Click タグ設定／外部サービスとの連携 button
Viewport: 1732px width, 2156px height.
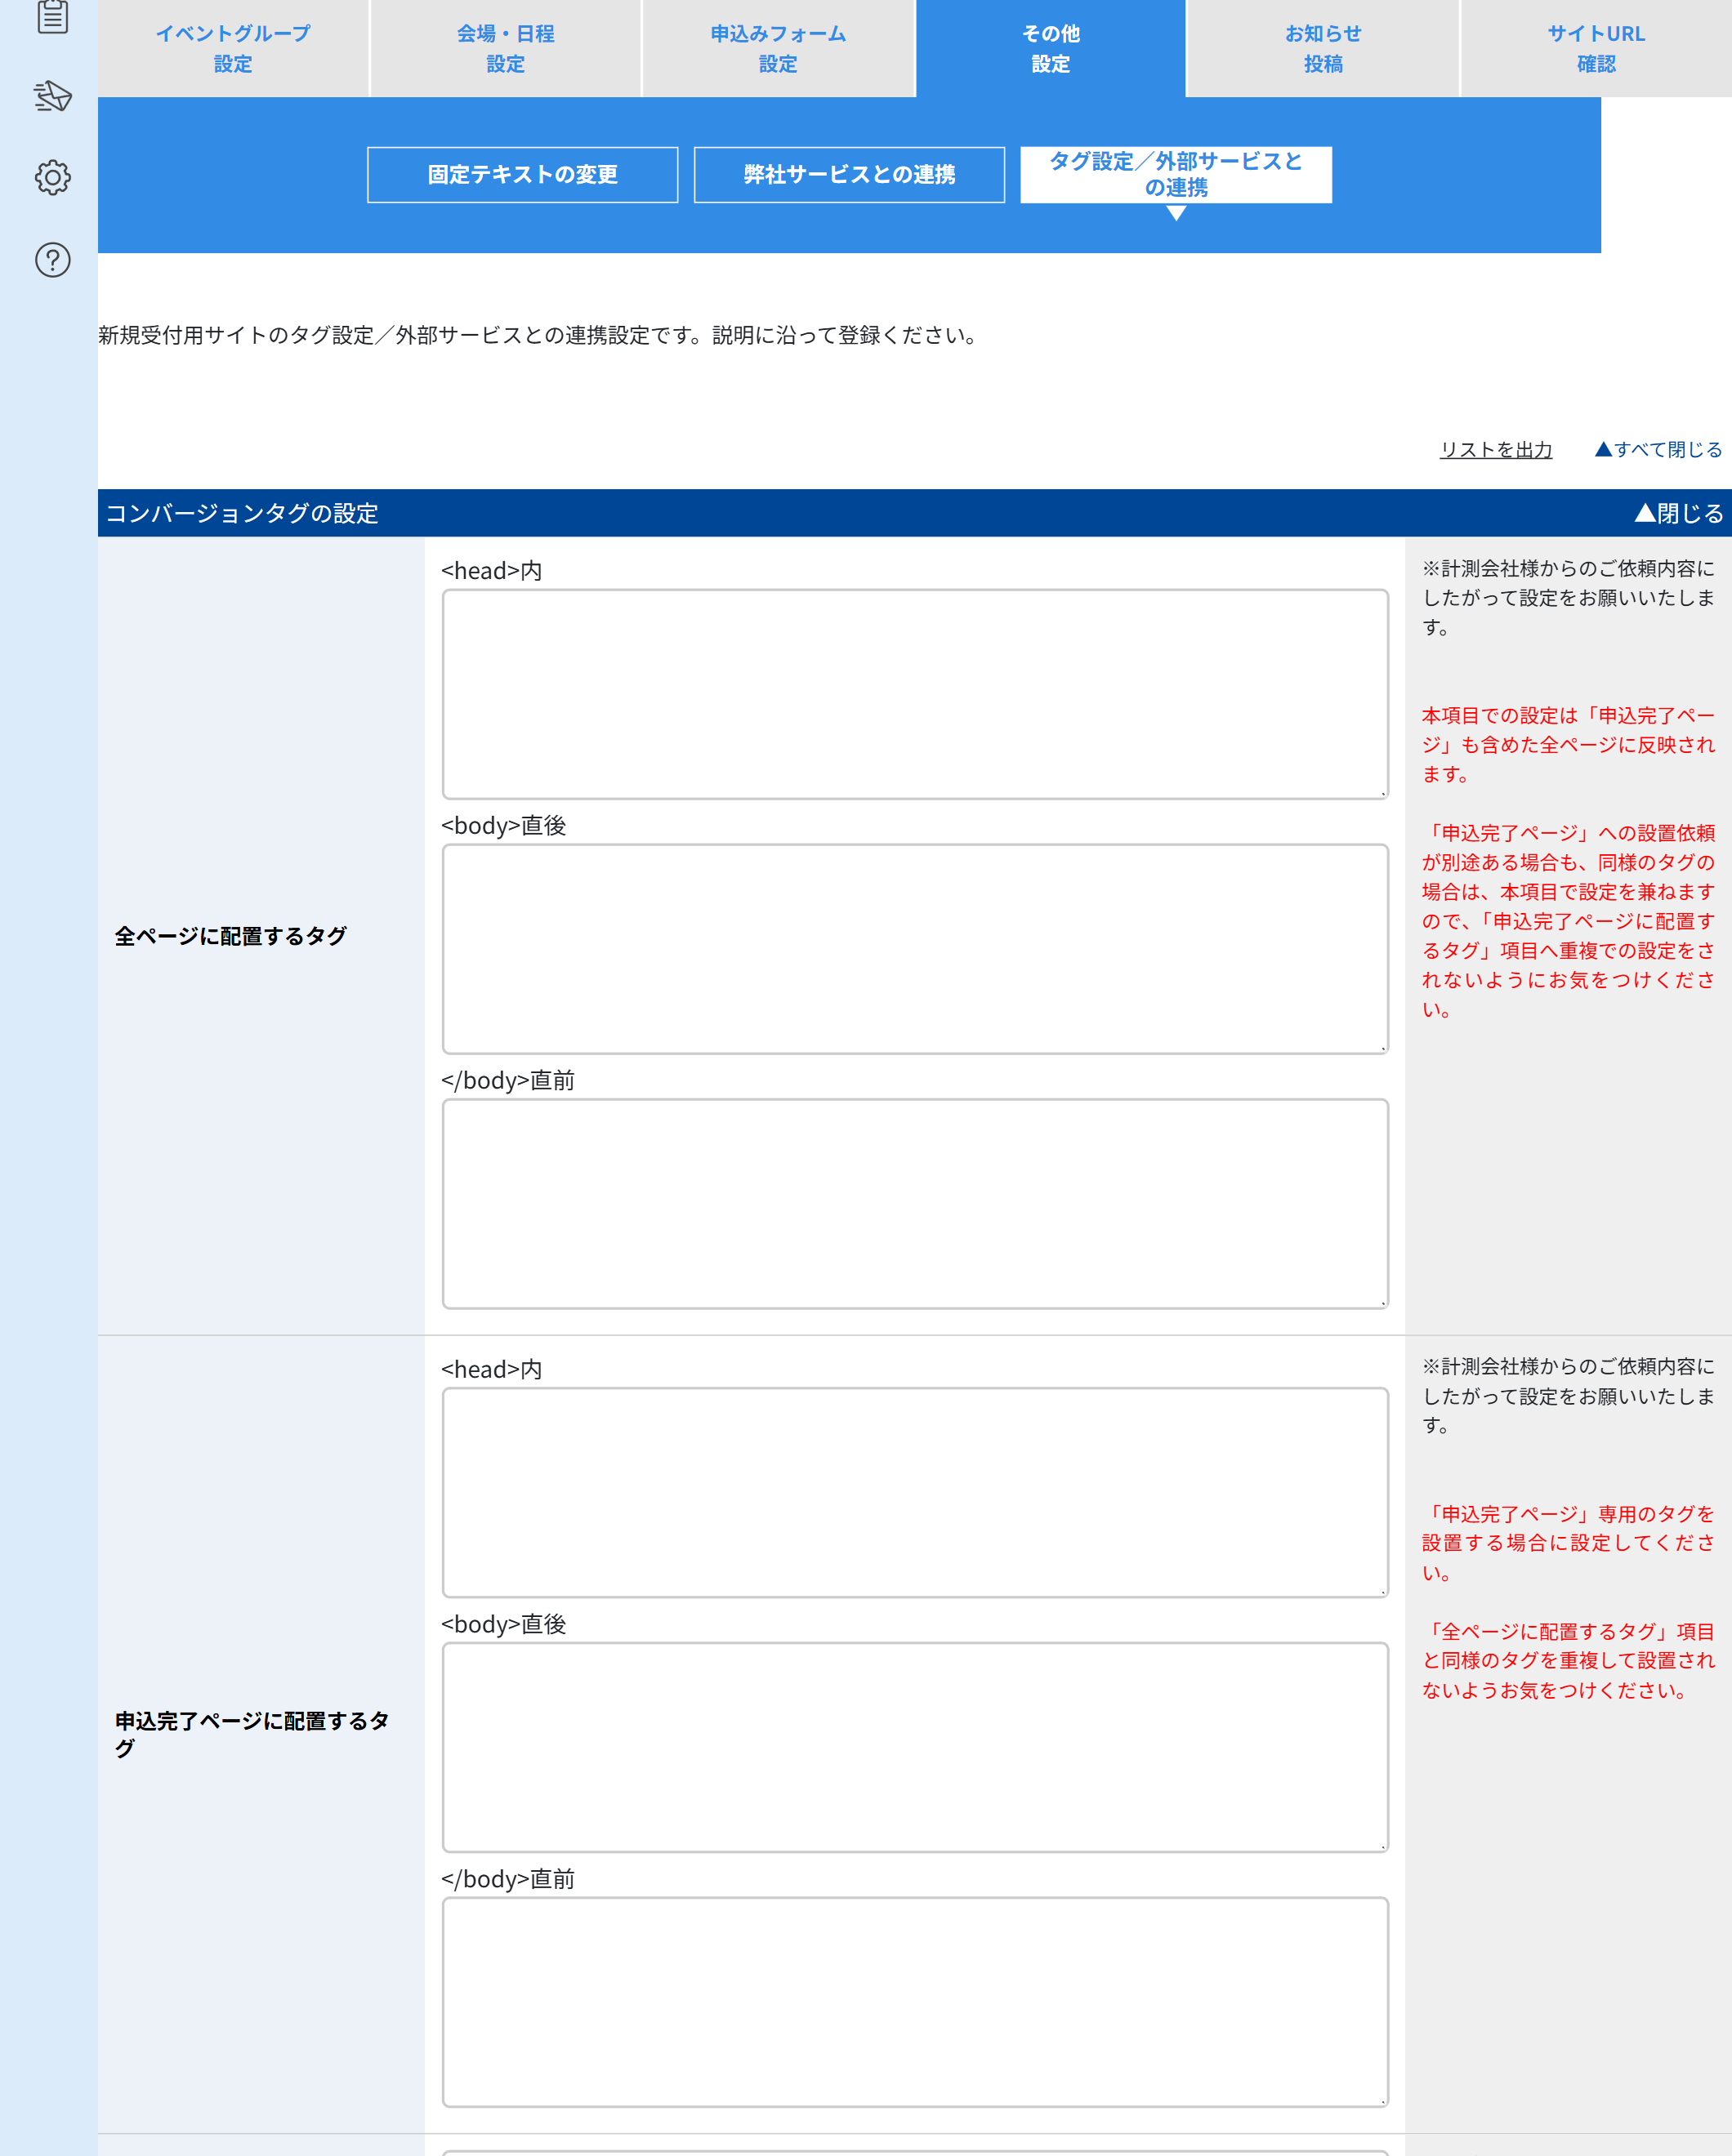(x=1176, y=175)
